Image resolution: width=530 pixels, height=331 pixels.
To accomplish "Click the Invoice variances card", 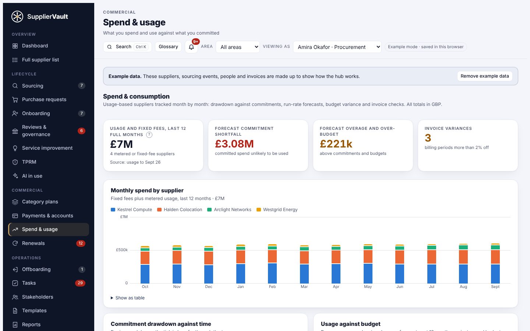I will [468, 146].
